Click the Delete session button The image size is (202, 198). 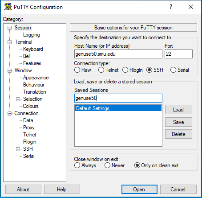point(178,134)
